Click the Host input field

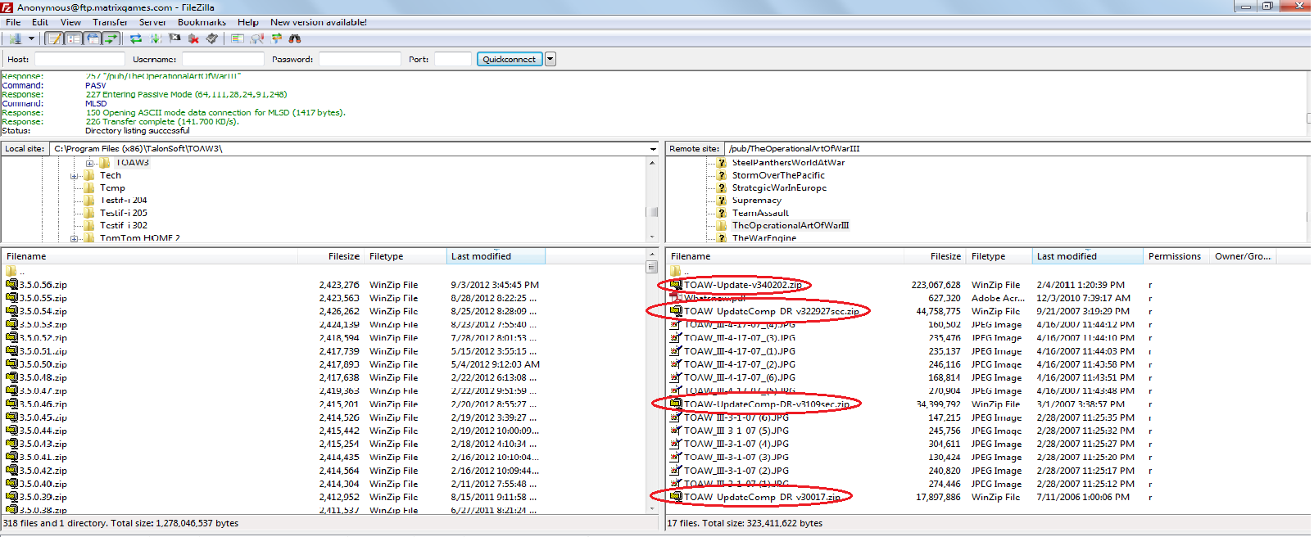pos(79,59)
